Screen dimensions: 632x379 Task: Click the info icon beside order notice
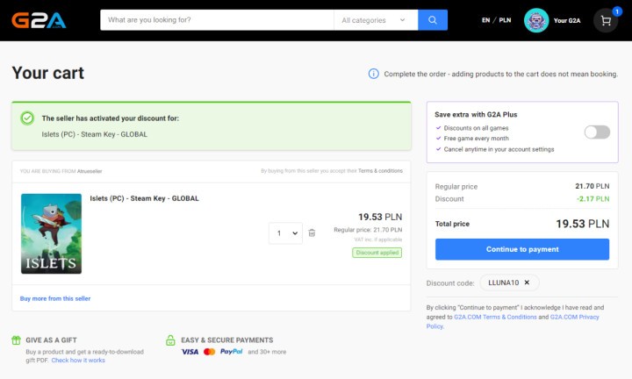tap(374, 74)
